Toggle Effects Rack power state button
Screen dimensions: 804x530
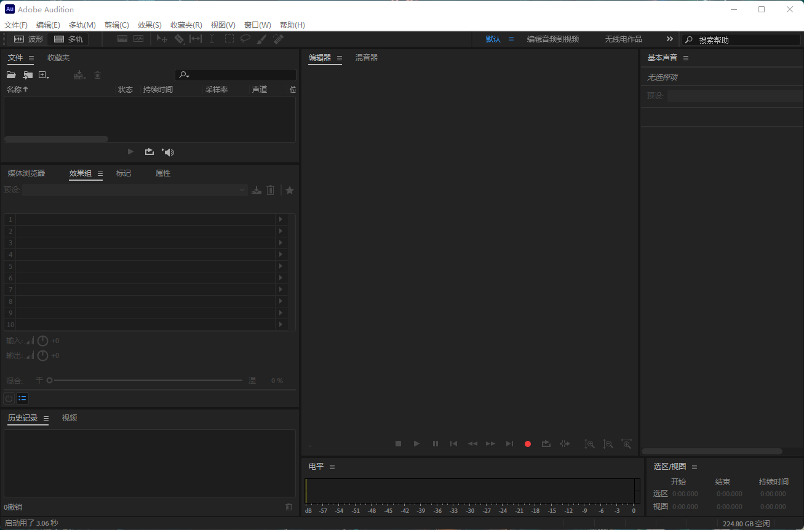pyautogui.click(x=9, y=398)
